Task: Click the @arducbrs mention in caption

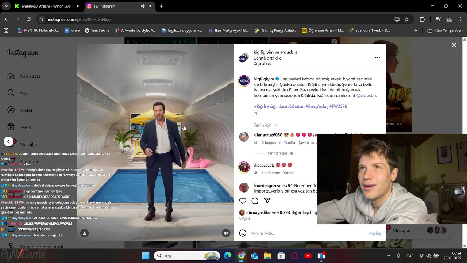Action: click(x=366, y=95)
